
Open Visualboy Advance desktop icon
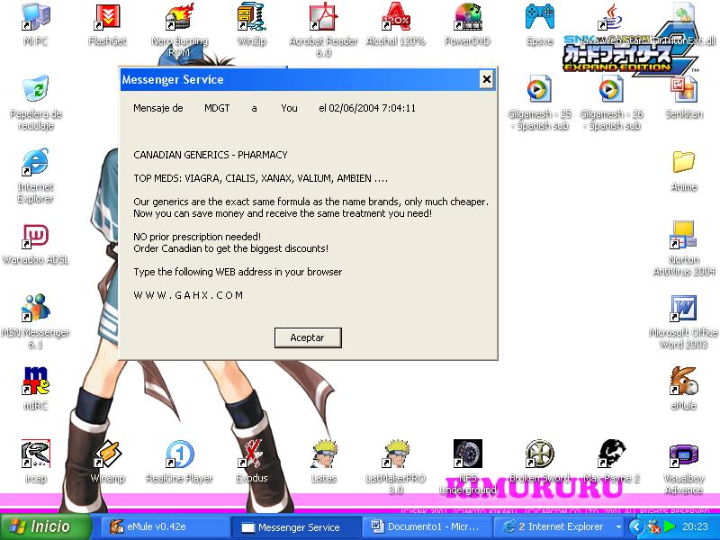(x=684, y=466)
